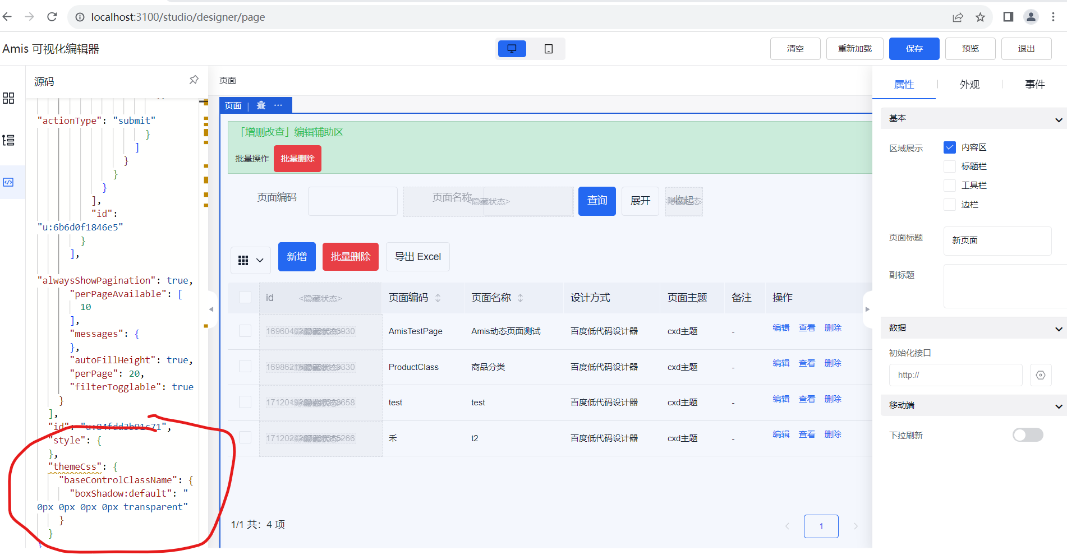Switch to the 事件 tab

point(1034,84)
